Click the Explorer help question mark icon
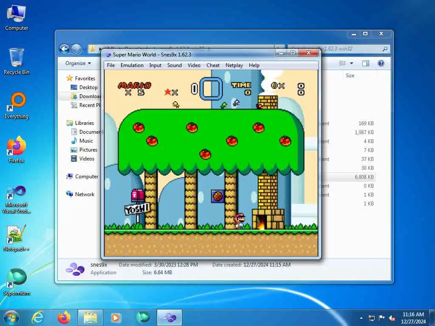435x326 pixels. click(x=381, y=63)
